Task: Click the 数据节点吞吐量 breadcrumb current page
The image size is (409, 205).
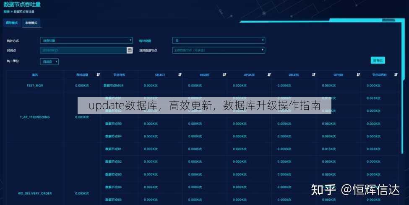Action: point(24,12)
